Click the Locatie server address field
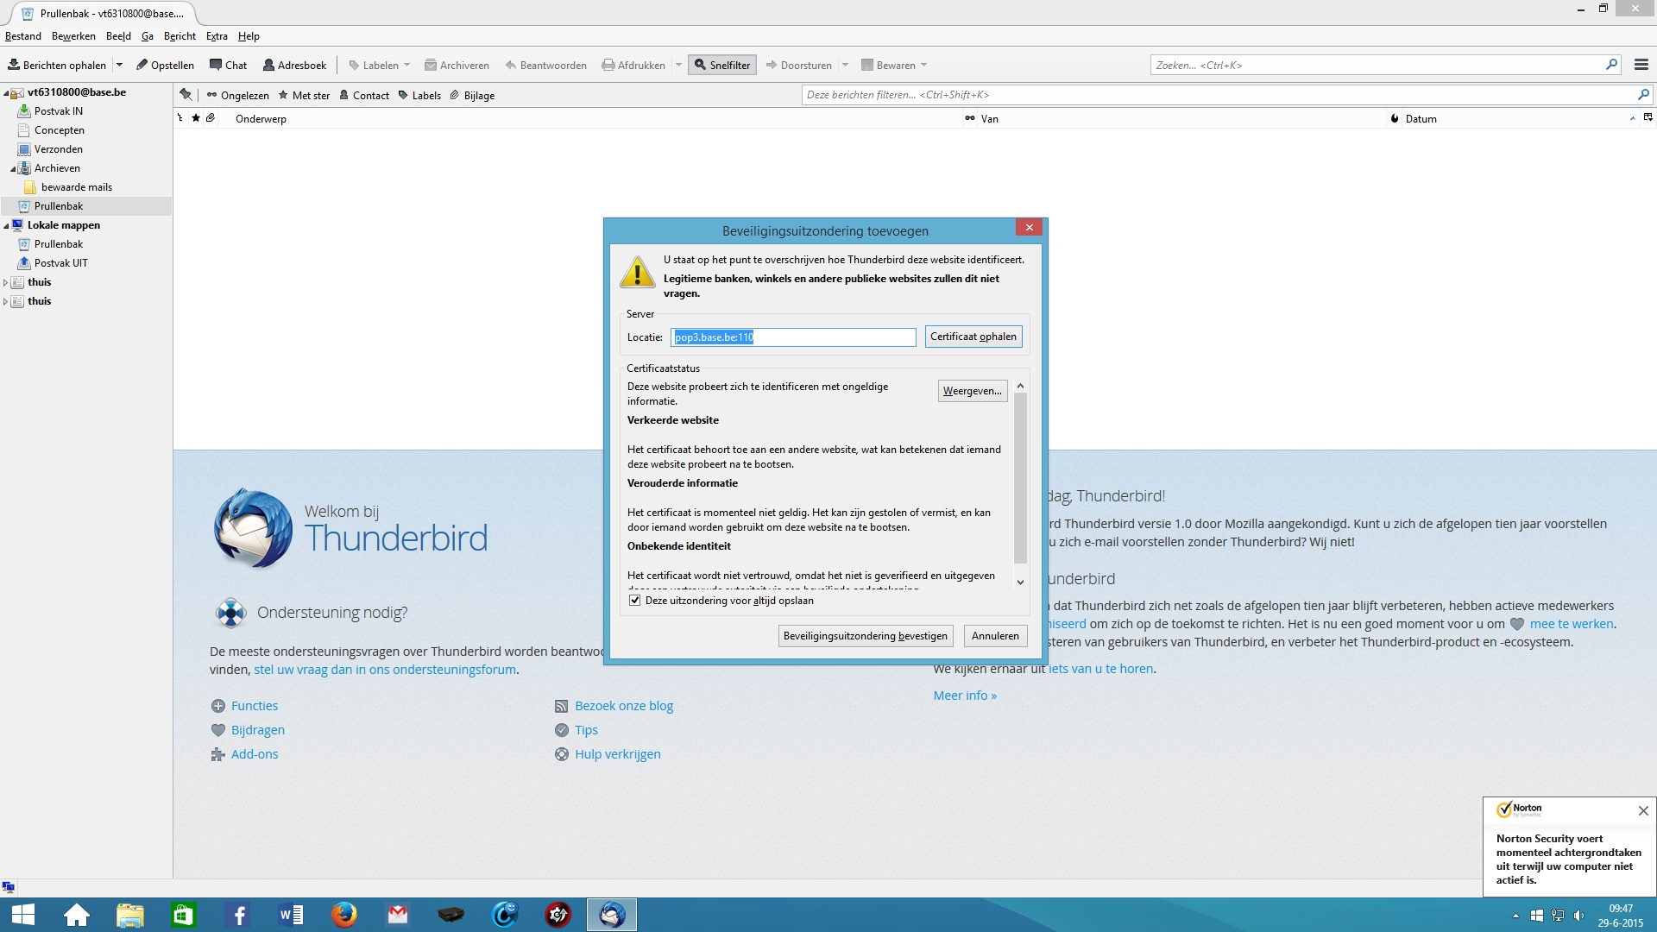The height and width of the screenshot is (932, 1657). tap(792, 337)
